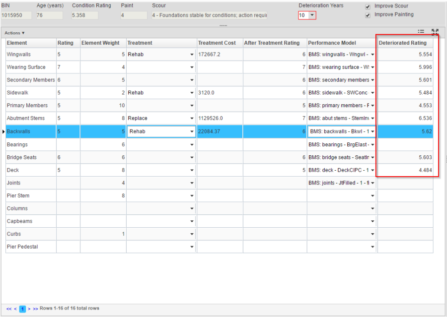
Task: Open the Deterioration Years dropdown
Action: 312,15
